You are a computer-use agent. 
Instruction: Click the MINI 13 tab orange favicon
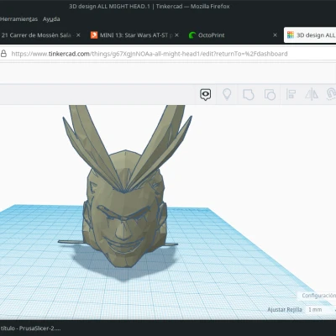point(94,35)
